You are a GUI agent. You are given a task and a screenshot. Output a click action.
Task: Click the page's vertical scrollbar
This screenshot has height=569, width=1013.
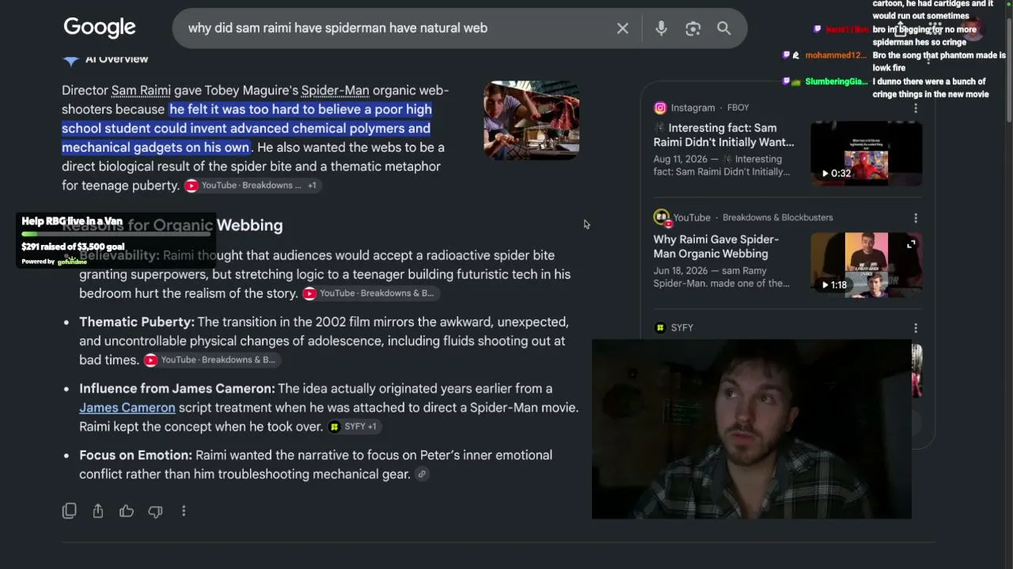click(1008, 71)
